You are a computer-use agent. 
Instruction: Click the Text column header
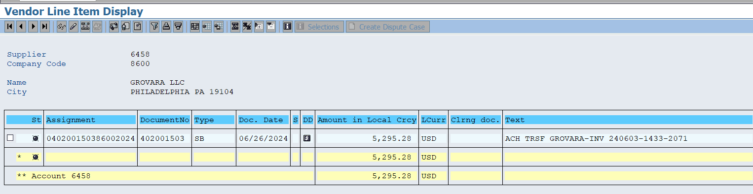(628, 120)
